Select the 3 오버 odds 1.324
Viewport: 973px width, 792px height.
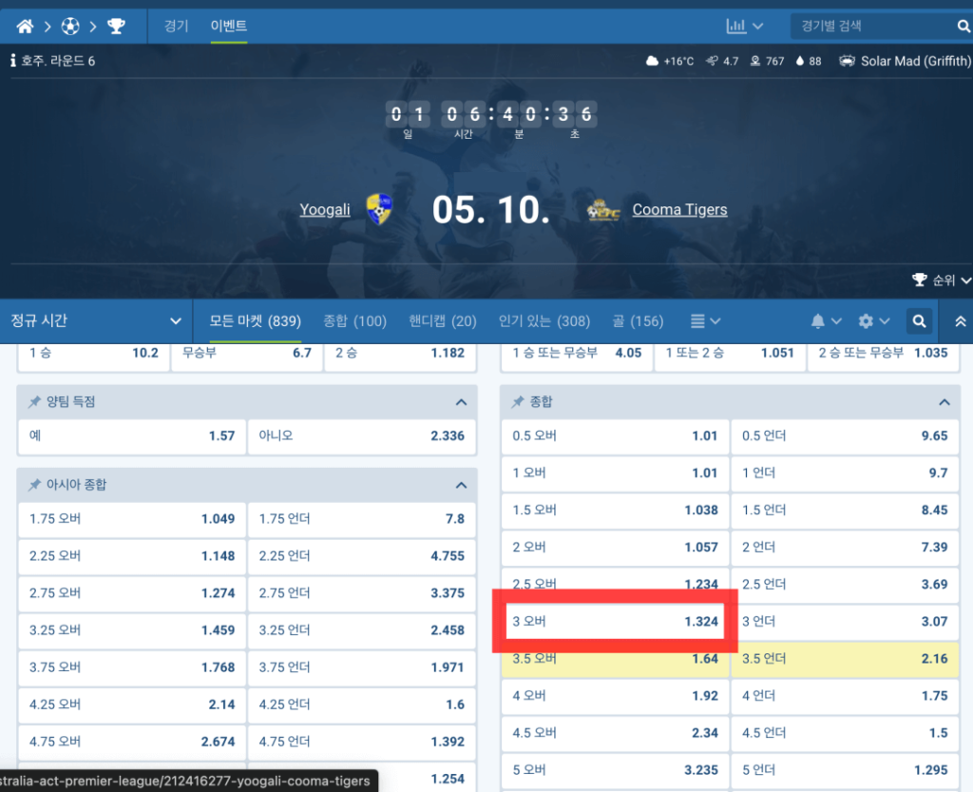pyautogui.click(x=615, y=622)
